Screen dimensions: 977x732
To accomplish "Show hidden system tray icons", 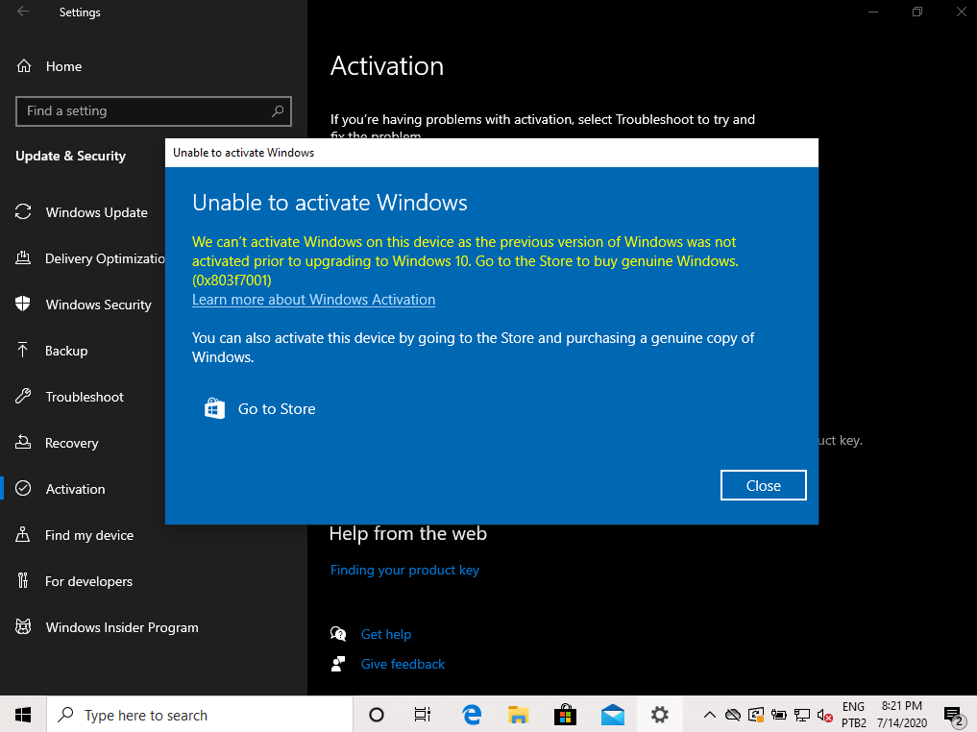I will (x=709, y=715).
